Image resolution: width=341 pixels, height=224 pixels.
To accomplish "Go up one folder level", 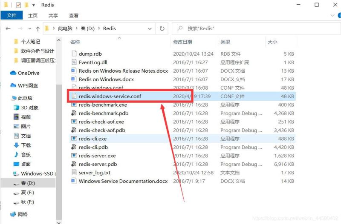I will coord(38,28).
